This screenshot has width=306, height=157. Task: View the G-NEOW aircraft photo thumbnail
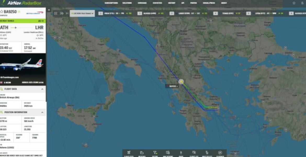click(23, 66)
